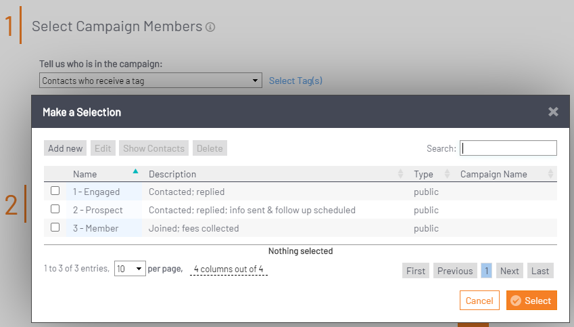Image resolution: width=574 pixels, height=327 pixels.
Task: Click the Show Contacts button
Action: tap(153, 148)
